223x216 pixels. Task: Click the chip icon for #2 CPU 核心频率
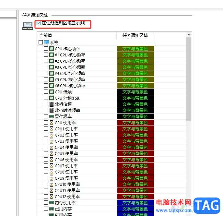(52, 61)
